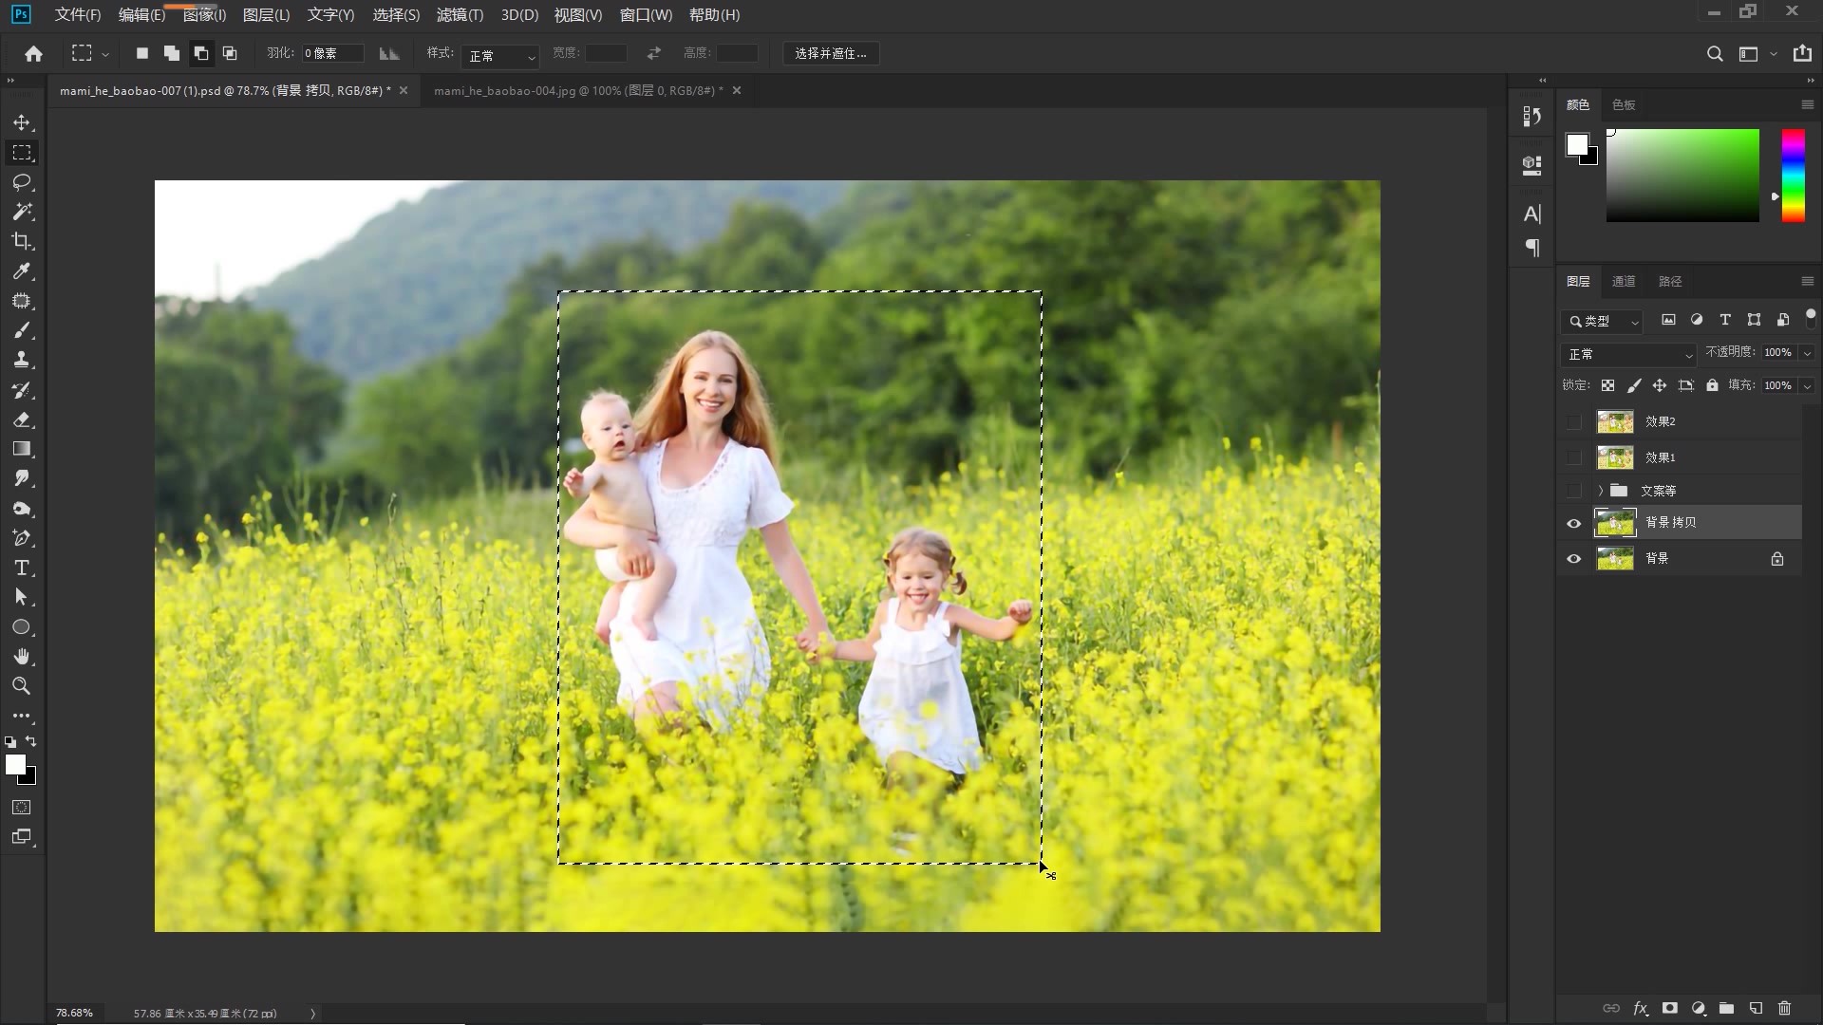The image size is (1823, 1025).
Task: Select the Crop tool
Action: click(x=22, y=241)
